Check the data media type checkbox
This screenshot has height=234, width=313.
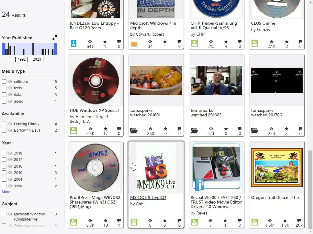click(4, 94)
